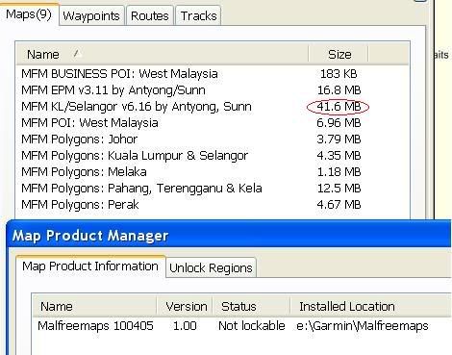Click the e:\Garmin\Malfreemaps location cell

[363, 326]
